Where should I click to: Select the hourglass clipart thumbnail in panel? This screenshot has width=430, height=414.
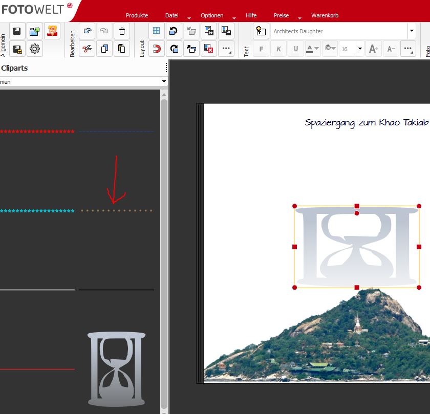coord(116,368)
